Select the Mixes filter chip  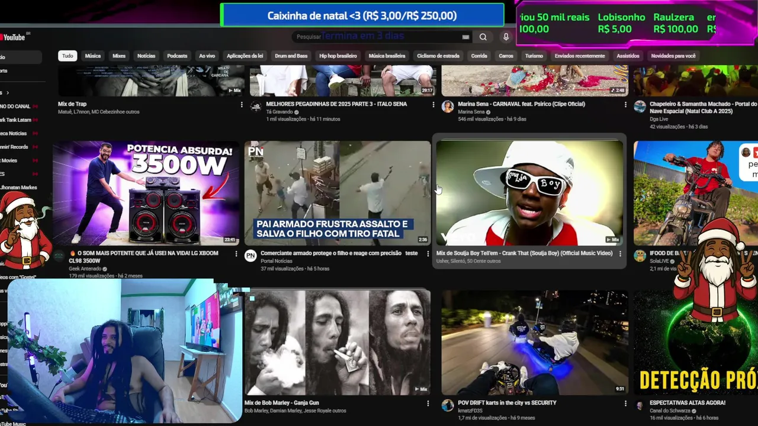pyautogui.click(x=119, y=56)
